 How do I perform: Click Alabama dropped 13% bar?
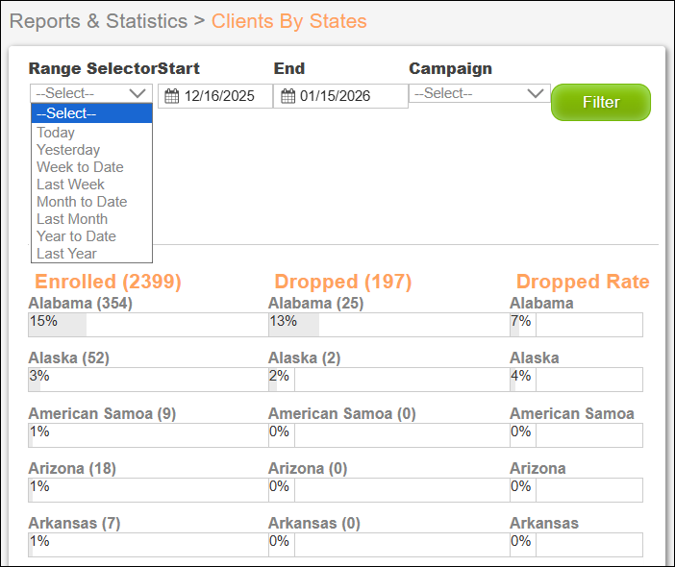pos(389,325)
